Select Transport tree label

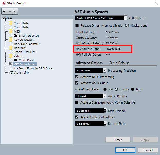tap(20, 48)
